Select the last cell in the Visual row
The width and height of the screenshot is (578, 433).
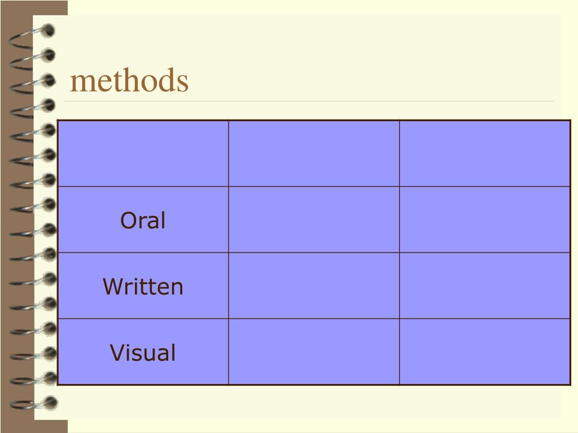[485, 352]
